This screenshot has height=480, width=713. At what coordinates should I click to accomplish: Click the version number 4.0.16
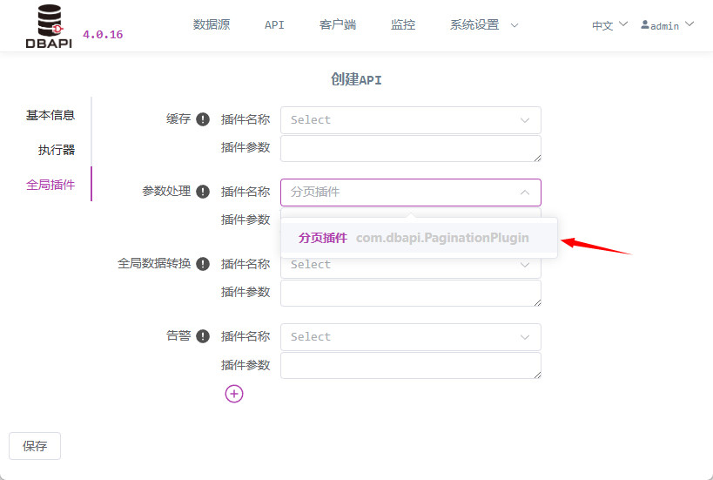pyautogui.click(x=103, y=35)
